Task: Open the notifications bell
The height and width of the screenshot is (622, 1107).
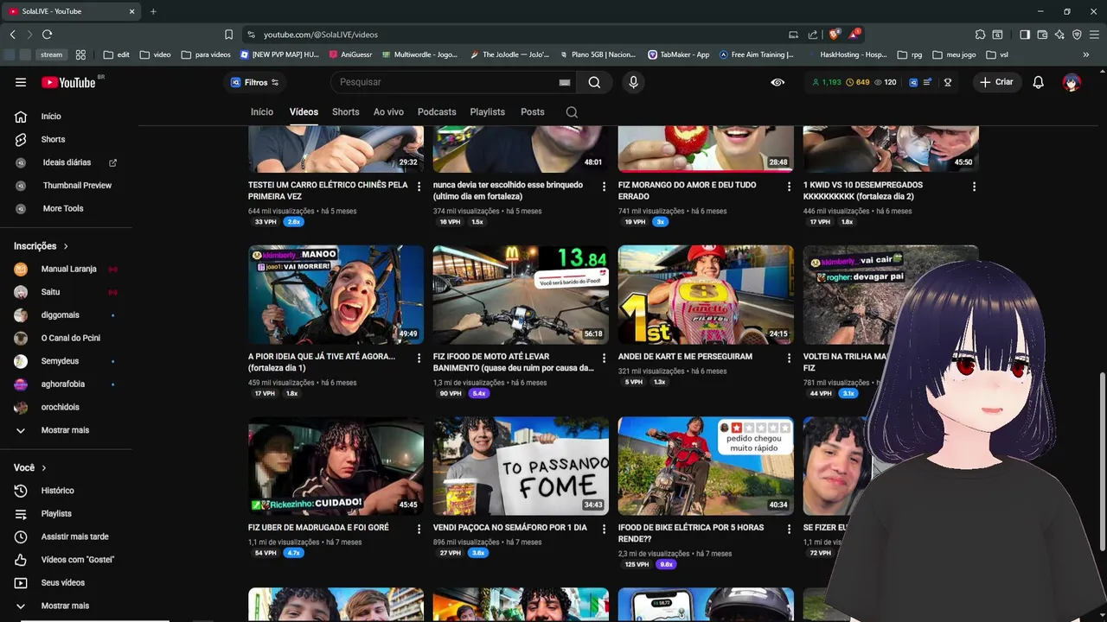Action: (x=1038, y=82)
